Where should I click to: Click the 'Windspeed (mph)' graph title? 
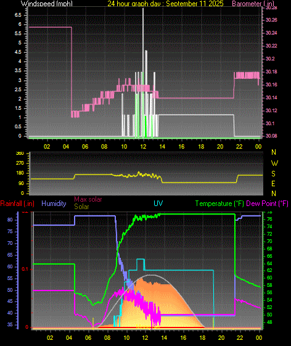click(x=47, y=3)
